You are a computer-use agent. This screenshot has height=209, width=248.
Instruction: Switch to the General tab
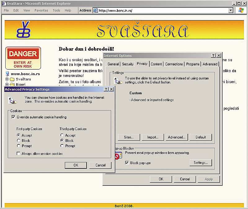[x=113, y=64]
